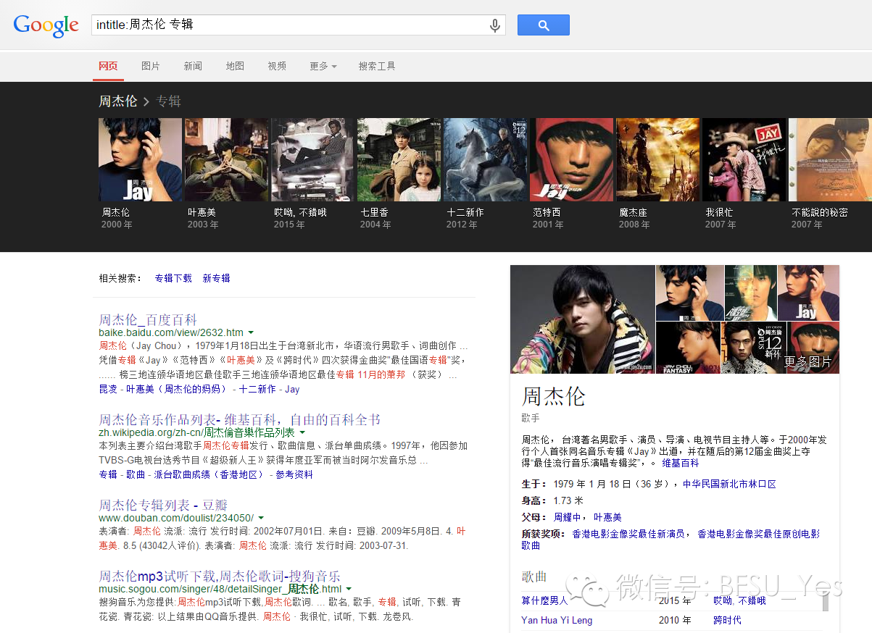Open 搜索工具 options

click(x=377, y=66)
